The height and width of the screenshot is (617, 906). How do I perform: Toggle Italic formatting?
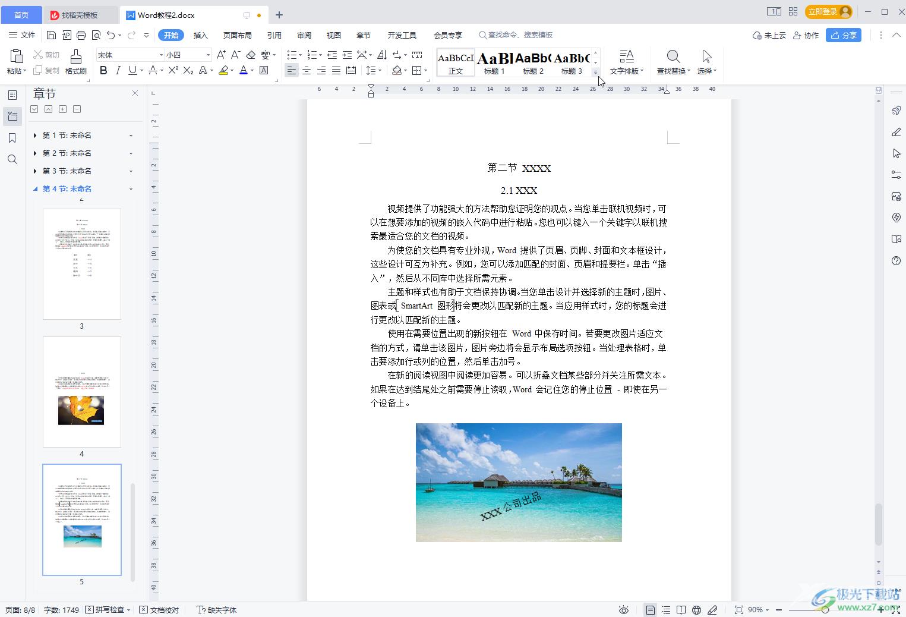point(118,70)
